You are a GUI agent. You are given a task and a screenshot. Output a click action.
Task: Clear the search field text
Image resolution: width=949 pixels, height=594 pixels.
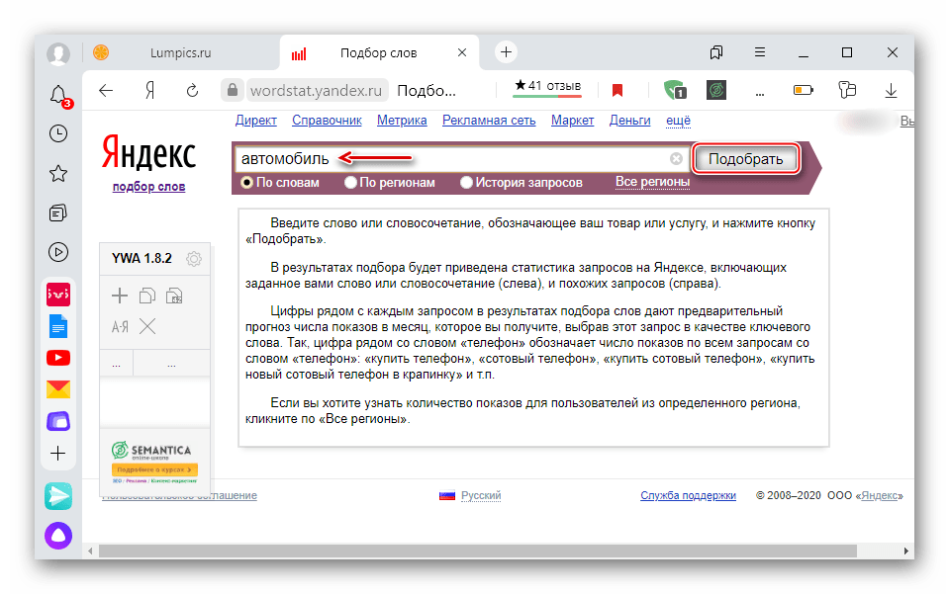click(x=676, y=158)
